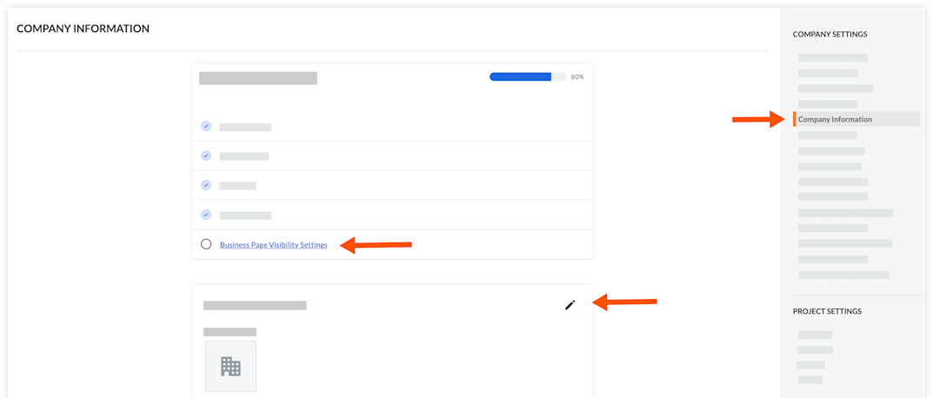This screenshot has height=398, width=933.
Task: Click the PROJECT SETTINGS sidebar header
Action: pos(827,311)
